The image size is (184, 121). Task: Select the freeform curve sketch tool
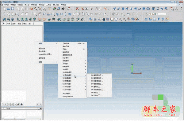point(4,14)
